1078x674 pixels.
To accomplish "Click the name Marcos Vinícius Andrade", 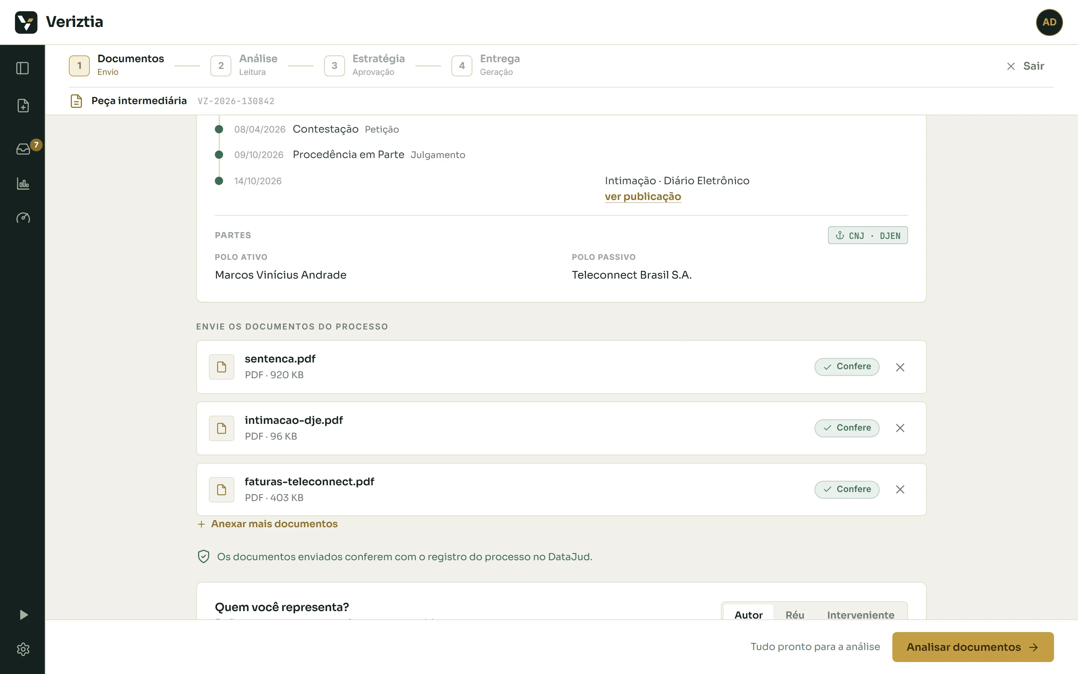I will tap(281, 275).
